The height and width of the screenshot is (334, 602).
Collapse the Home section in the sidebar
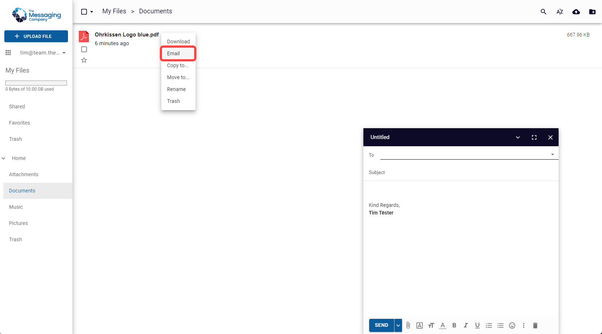4,158
